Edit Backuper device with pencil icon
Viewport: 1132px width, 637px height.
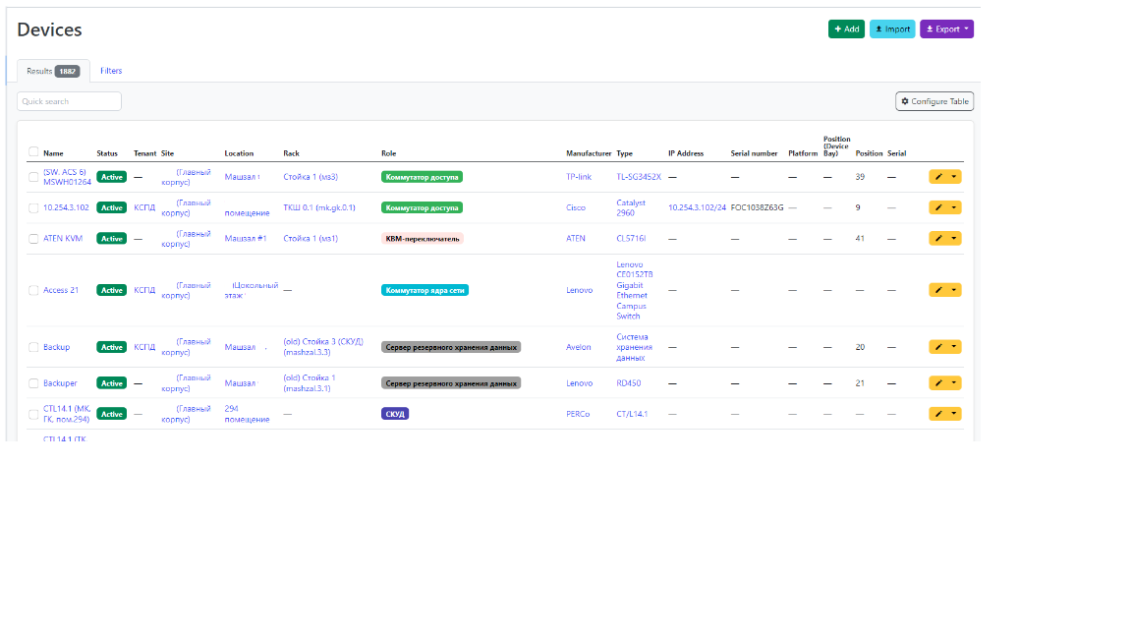[937, 383]
